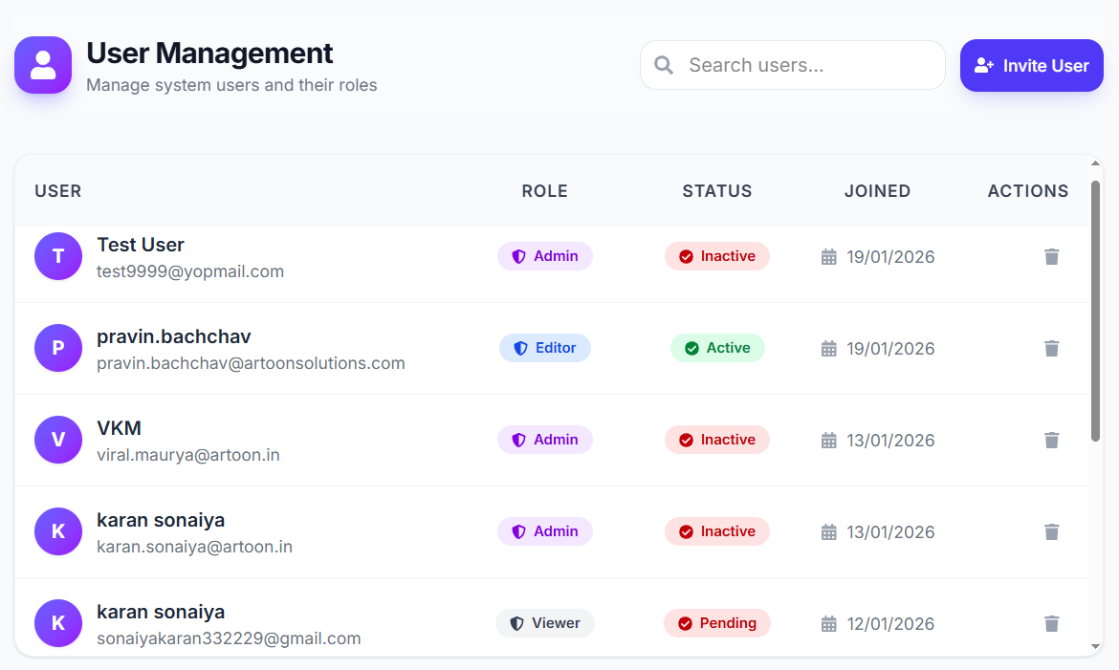
Task: Click trash icon for sonaiyakaran332229@gmail.com
Action: pyautogui.click(x=1051, y=623)
